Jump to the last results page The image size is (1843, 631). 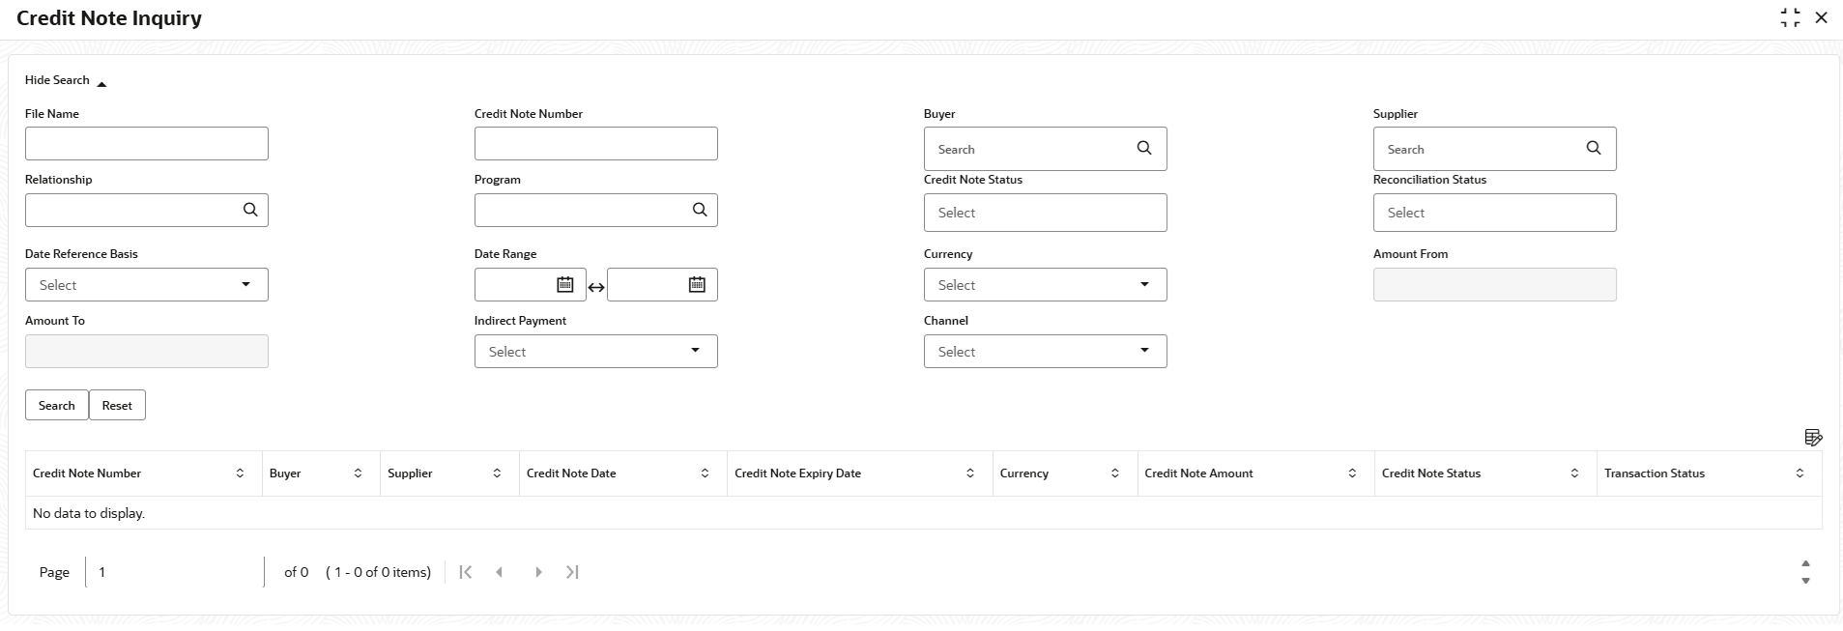point(572,572)
